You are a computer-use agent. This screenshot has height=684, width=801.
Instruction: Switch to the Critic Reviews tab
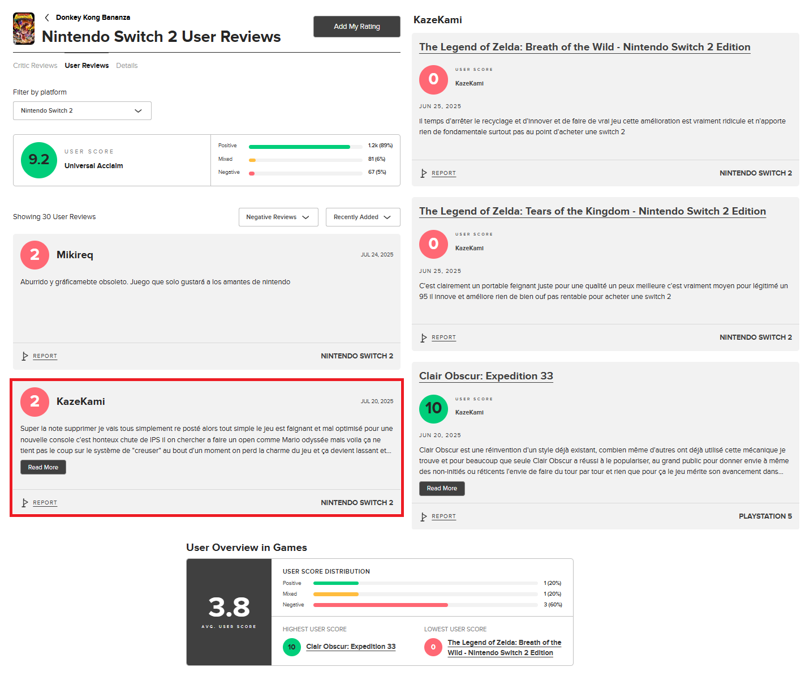[x=35, y=66]
